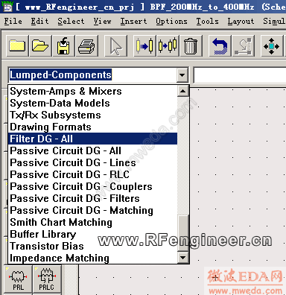Viewport: 286px width, 295px height.
Task: Open the Simulate menu
Action: tap(274, 22)
